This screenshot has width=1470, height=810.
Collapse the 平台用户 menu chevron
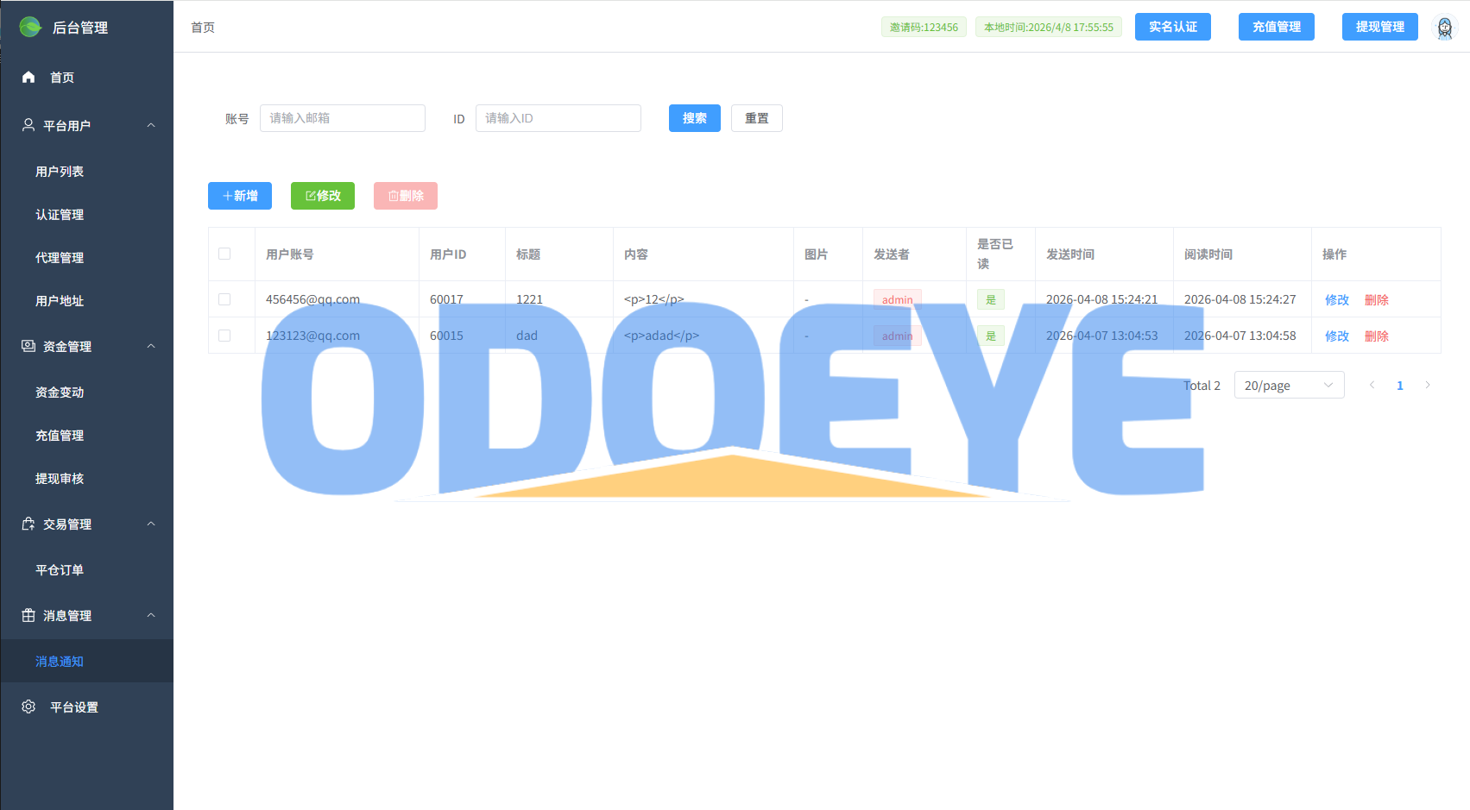pos(151,125)
